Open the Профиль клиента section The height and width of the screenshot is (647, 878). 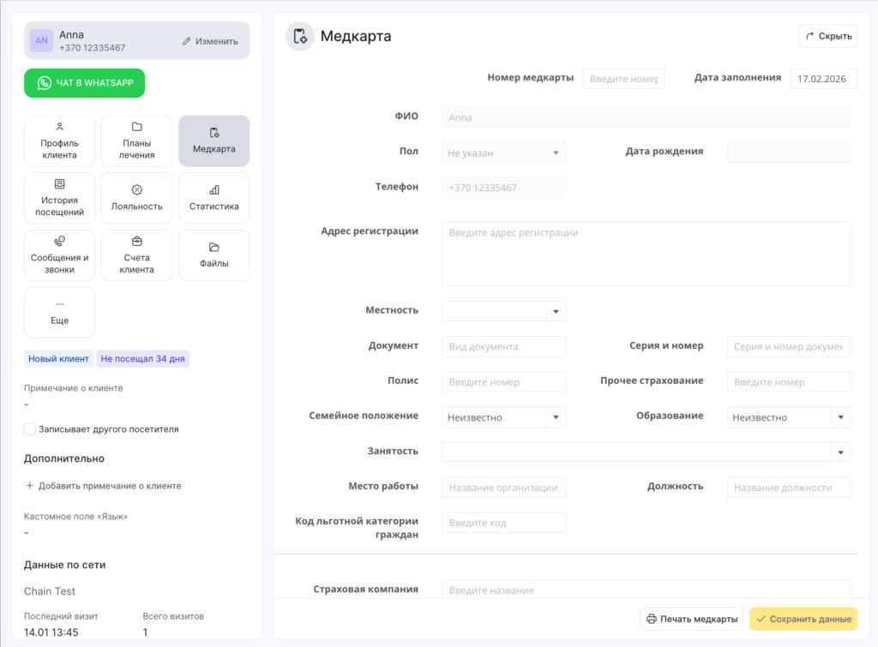click(59, 141)
